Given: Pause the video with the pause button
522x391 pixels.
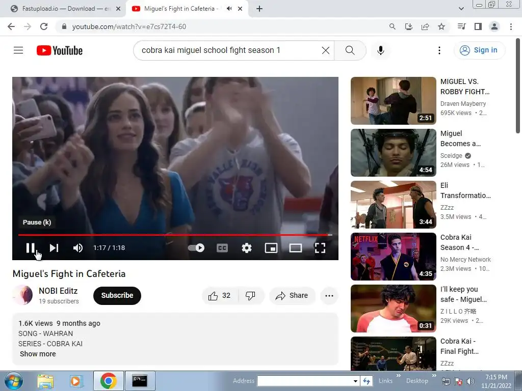Looking at the screenshot, I should click(x=30, y=248).
